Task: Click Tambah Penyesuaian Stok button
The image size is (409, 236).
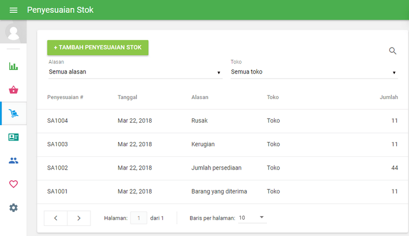Action: click(x=98, y=48)
